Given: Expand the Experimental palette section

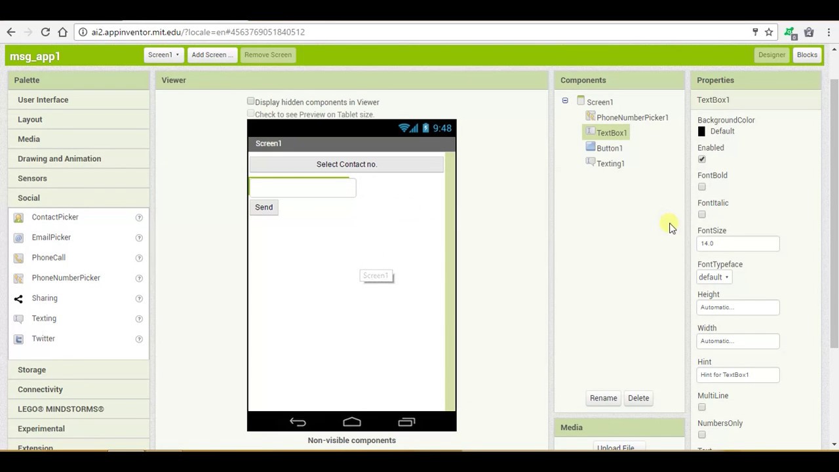Looking at the screenshot, I should (79, 429).
